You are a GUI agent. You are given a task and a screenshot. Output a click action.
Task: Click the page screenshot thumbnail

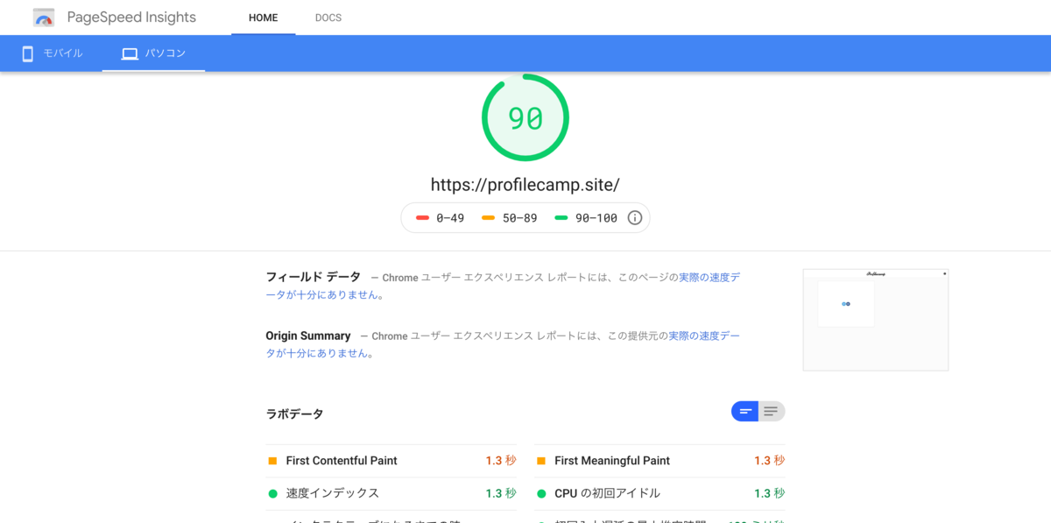tap(876, 320)
